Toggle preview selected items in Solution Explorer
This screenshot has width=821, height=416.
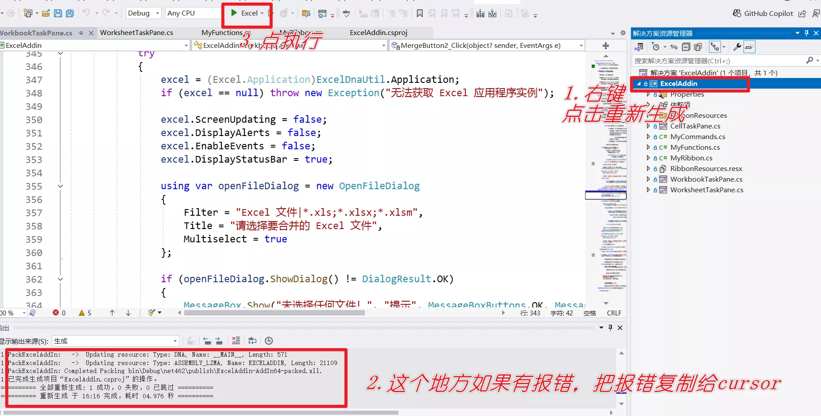(x=749, y=47)
